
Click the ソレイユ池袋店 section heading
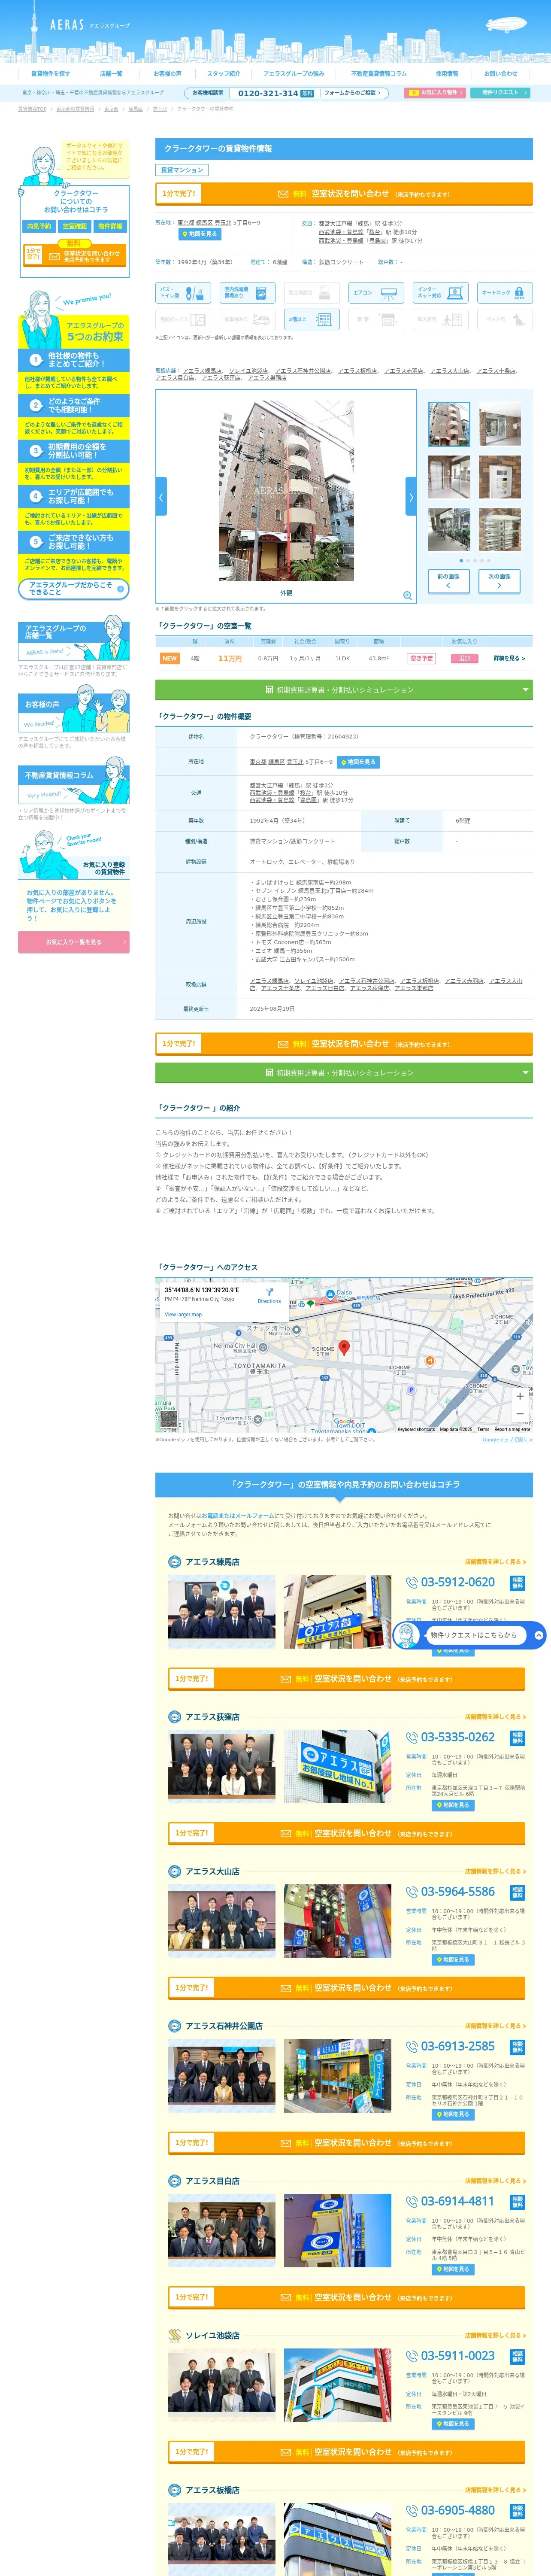(212, 2336)
